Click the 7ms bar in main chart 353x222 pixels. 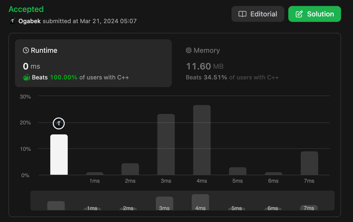click(x=309, y=163)
